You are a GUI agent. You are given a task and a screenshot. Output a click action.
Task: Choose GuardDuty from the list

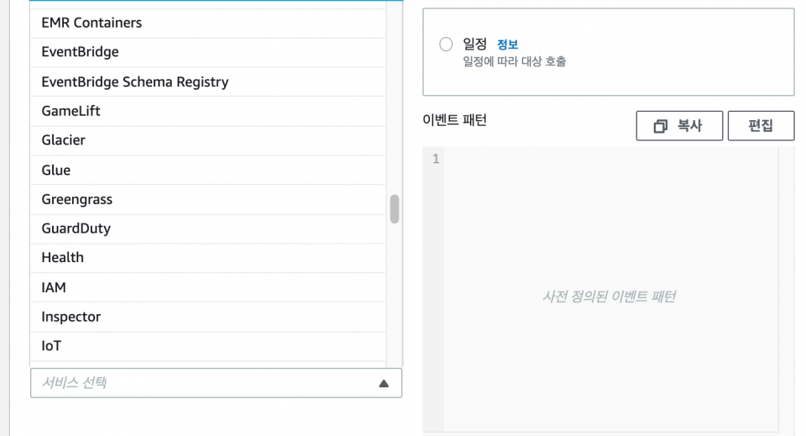click(207, 229)
